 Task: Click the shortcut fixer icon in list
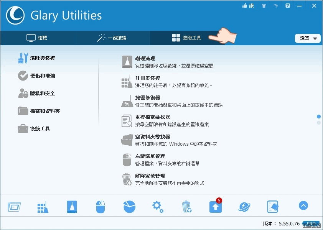coord(127,101)
